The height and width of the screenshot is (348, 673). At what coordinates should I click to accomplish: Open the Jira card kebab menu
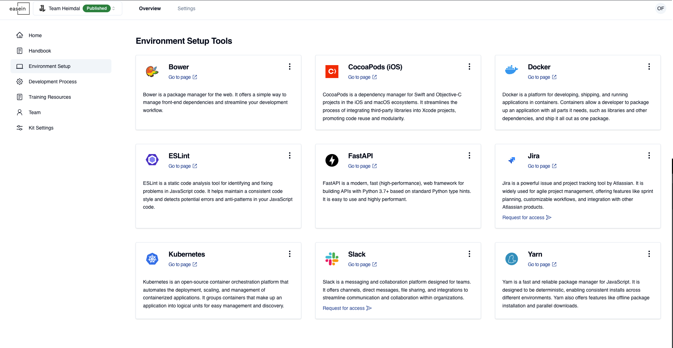coord(649,155)
